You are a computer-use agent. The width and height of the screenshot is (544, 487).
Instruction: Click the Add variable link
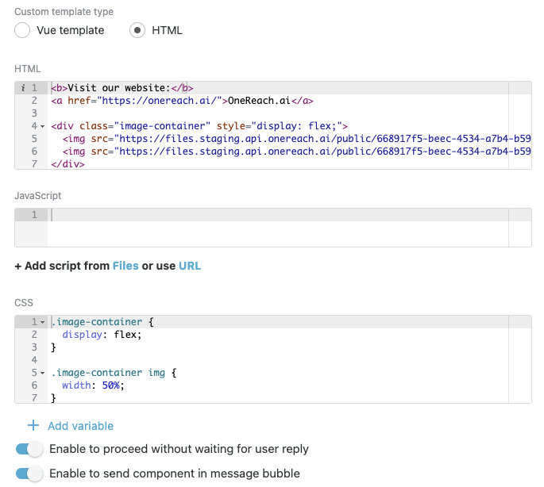[x=80, y=426]
